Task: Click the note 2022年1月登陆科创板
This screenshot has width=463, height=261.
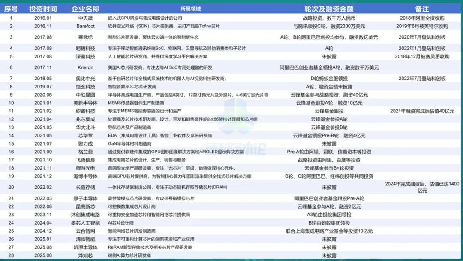Action: [x=422, y=48]
